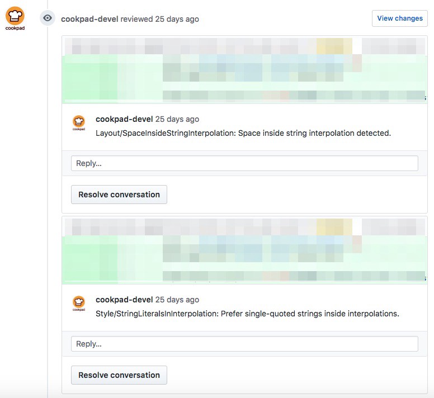Click the blurred diff snippet above the StringLiteralsInInterpolation comment
This screenshot has height=398, width=434.
coord(244,259)
